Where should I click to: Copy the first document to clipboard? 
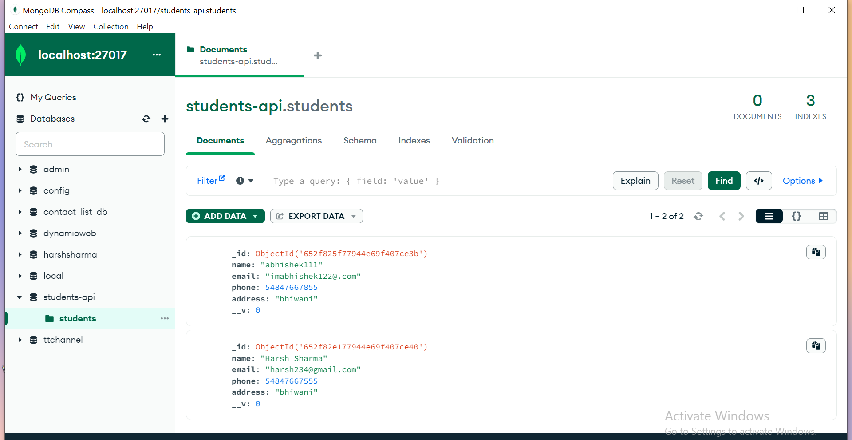click(x=816, y=252)
